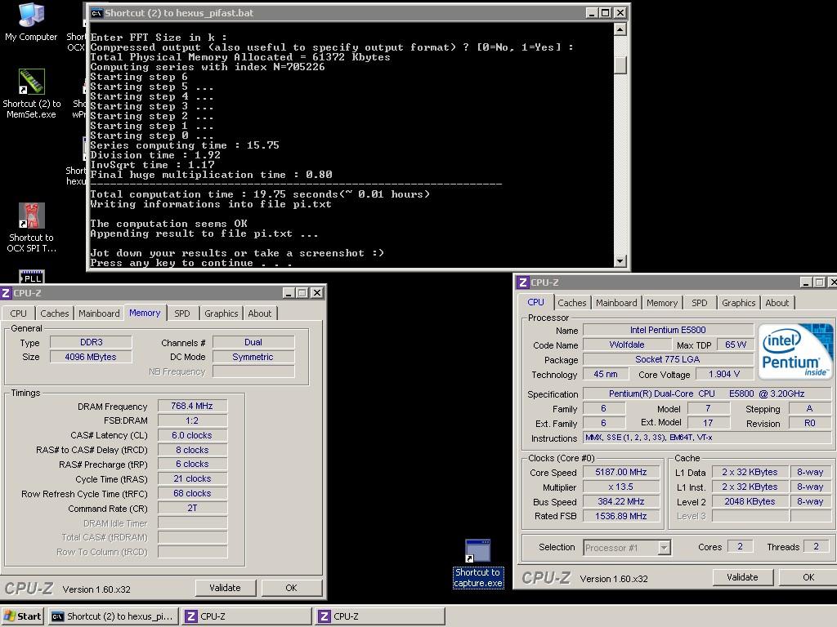The width and height of the screenshot is (837, 627).
Task: Open Shortcut (2) to MemSet.exe icon
Action: click(x=32, y=94)
